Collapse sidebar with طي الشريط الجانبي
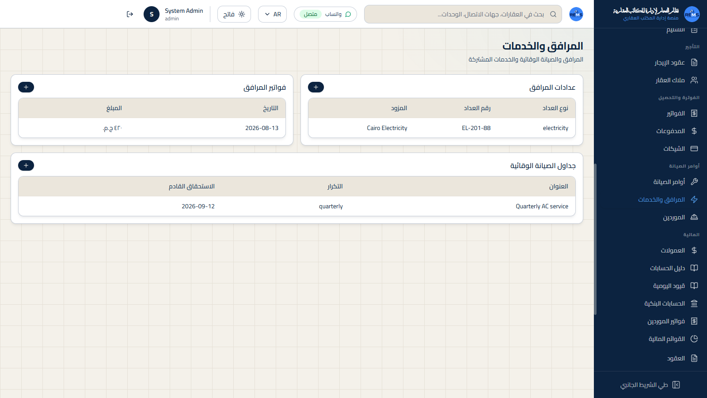707x398 pixels. 650,385
